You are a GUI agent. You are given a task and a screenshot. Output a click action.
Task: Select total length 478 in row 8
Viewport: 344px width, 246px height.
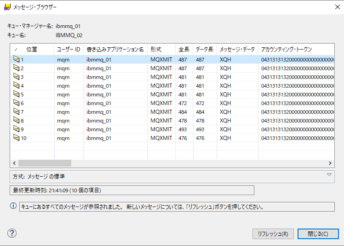[x=183, y=121]
